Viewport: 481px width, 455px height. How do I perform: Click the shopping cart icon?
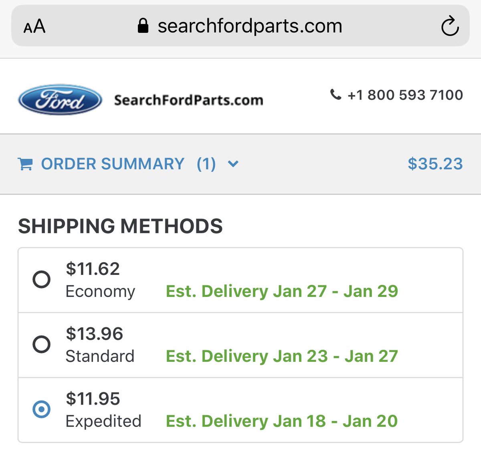(25, 164)
